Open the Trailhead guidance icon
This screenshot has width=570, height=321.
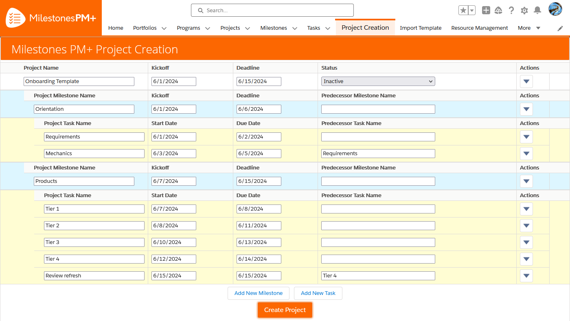click(x=498, y=11)
